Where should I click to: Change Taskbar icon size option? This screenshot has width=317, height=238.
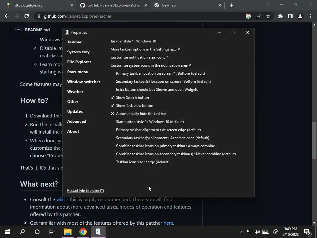coord(143,162)
